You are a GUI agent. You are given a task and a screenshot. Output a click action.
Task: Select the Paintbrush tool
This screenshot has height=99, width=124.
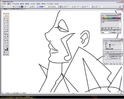click(5, 27)
